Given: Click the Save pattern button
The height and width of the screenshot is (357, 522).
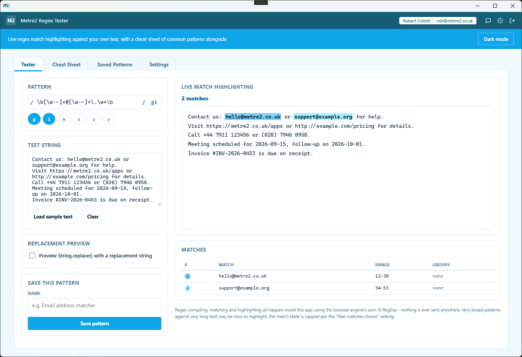Looking at the screenshot, I should [95, 323].
